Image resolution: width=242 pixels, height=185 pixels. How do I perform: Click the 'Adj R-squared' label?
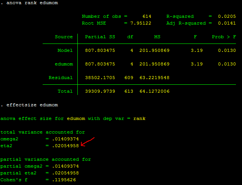coord(186,23)
